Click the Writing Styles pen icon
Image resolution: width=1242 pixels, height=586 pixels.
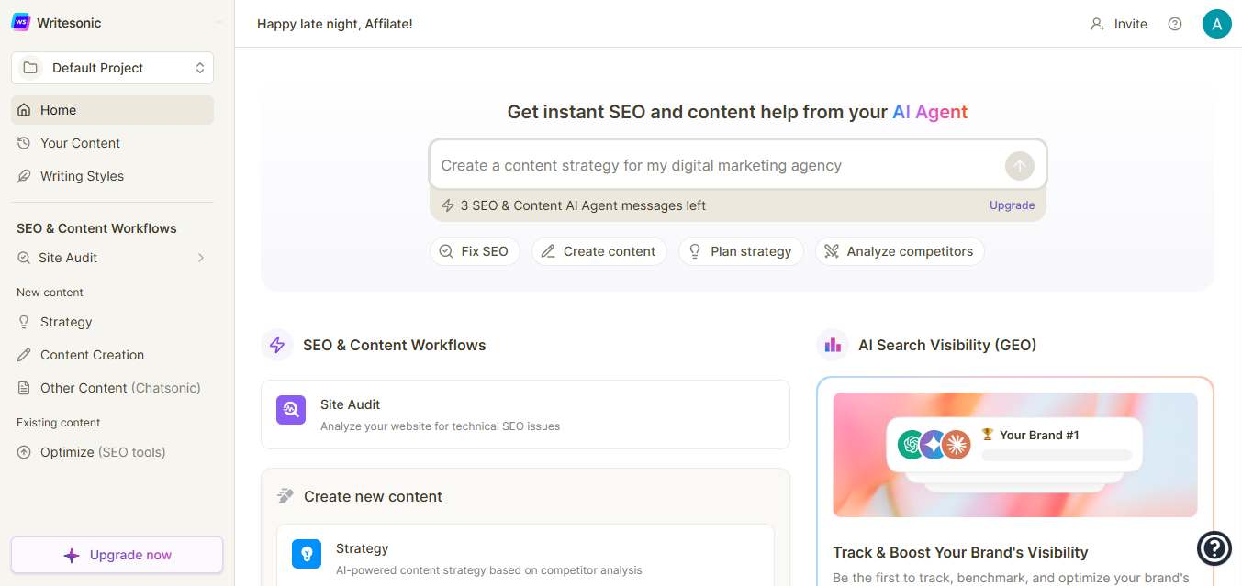24,176
